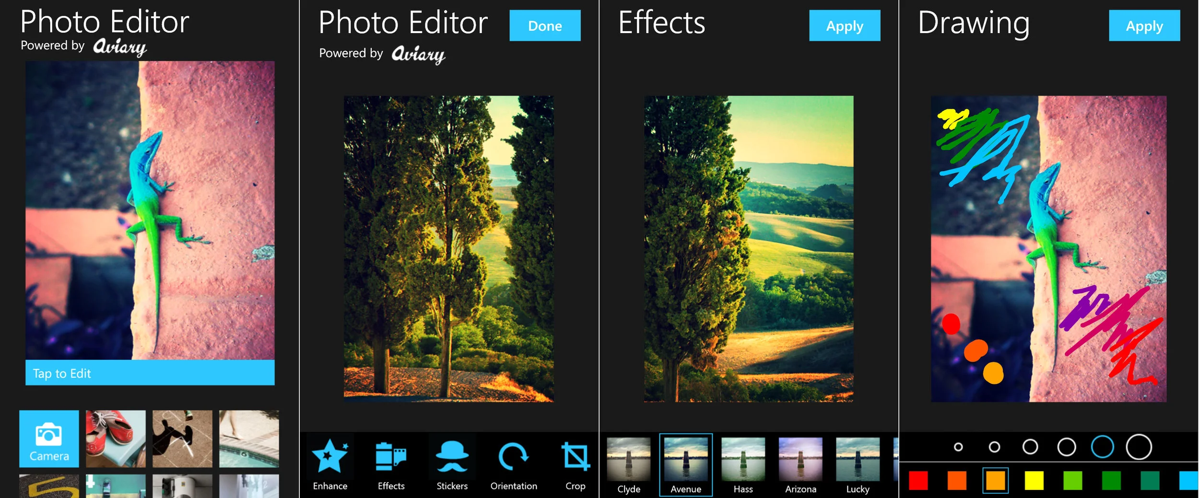Image resolution: width=1199 pixels, height=498 pixels.
Task: Open the Effects tool
Action: coord(391,464)
